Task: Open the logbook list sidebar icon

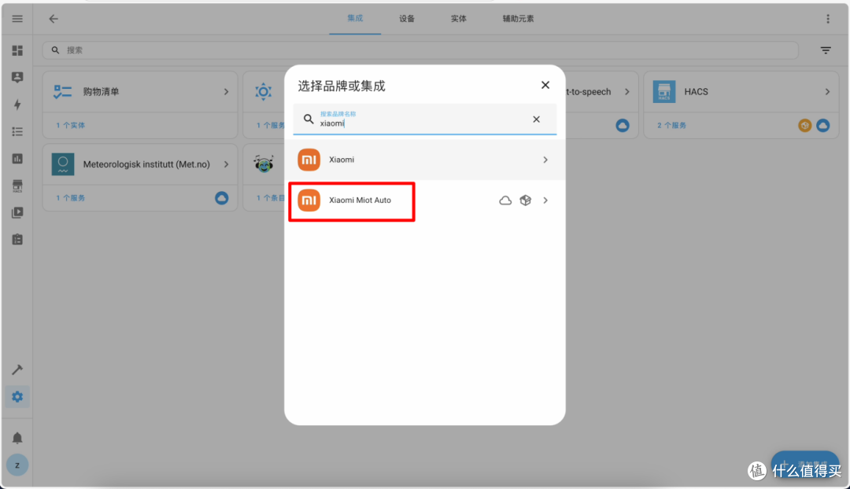Action: [17, 131]
